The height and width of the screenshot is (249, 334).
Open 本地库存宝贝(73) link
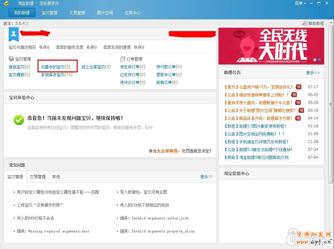tap(57, 75)
